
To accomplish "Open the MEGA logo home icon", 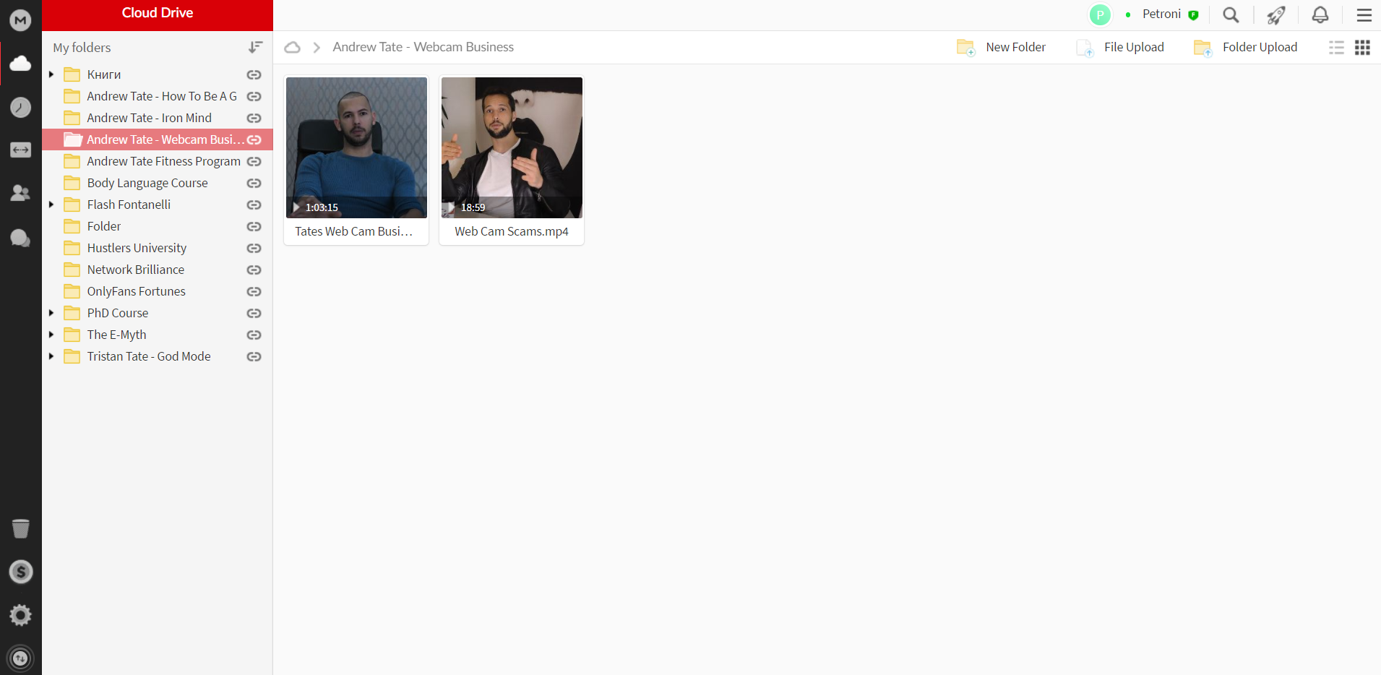I will pyautogui.click(x=20, y=20).
